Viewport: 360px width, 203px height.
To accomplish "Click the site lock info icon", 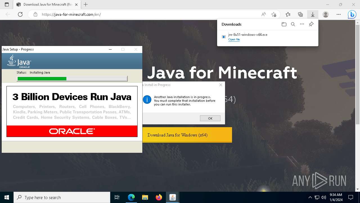I will [35, 14].
